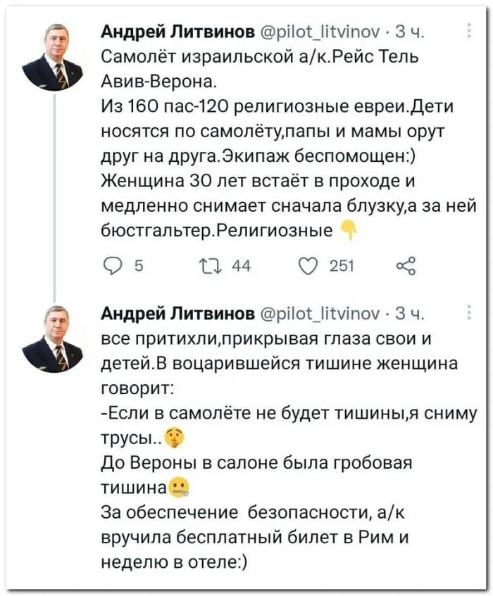This screenshot has width=493, height=596.
Task: Click the reply speech-bubble icon
Action: click(x=111, y=265)
